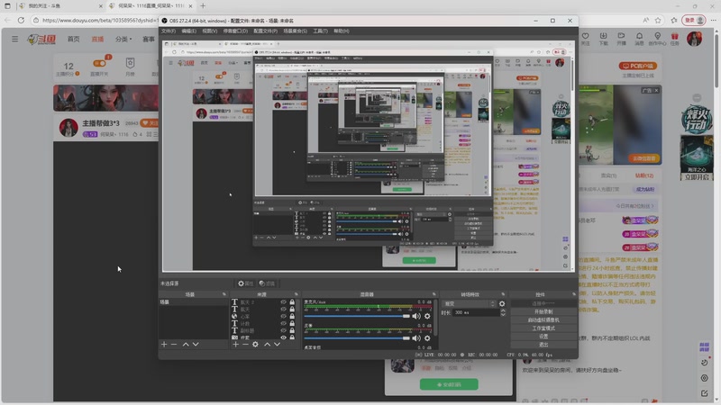This screenshot has height=405, width=721.
Task: Open the 工具(T) menu in OBS
Action: pos(320,31)
